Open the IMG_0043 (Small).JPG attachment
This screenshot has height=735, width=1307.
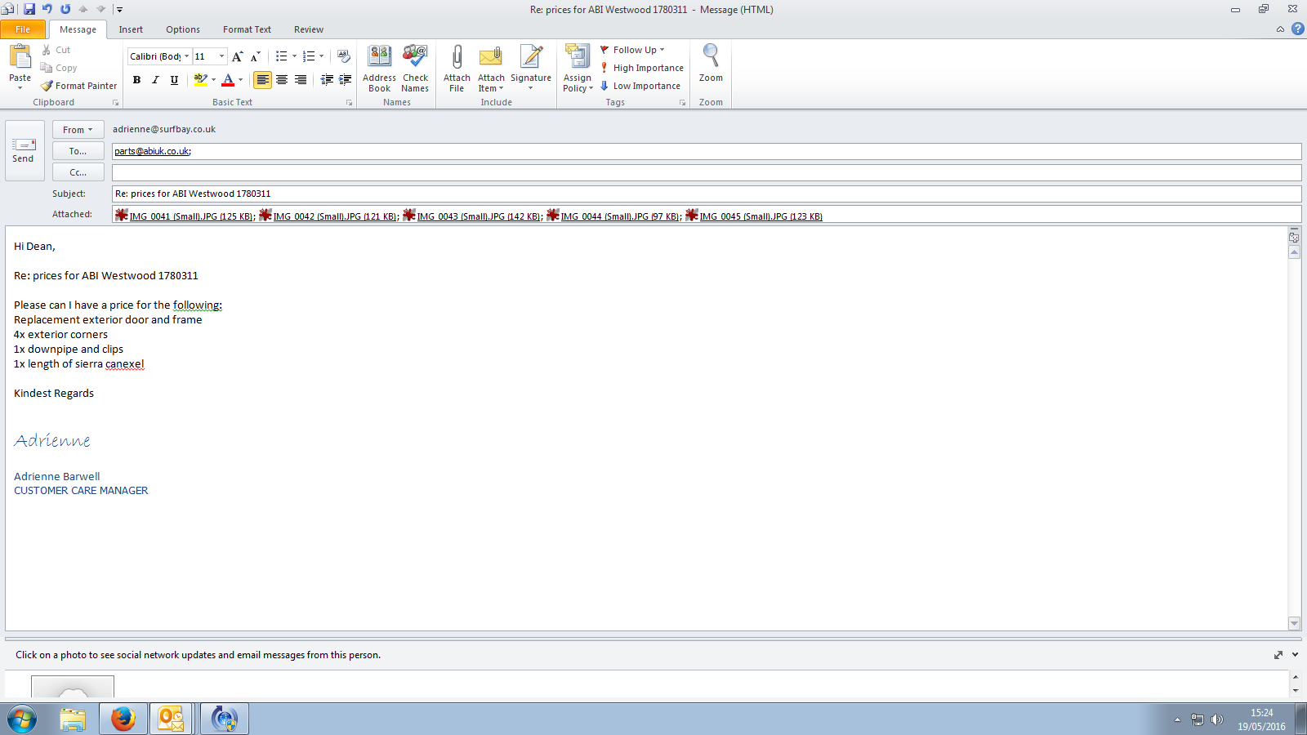click(x=472, y=216)
